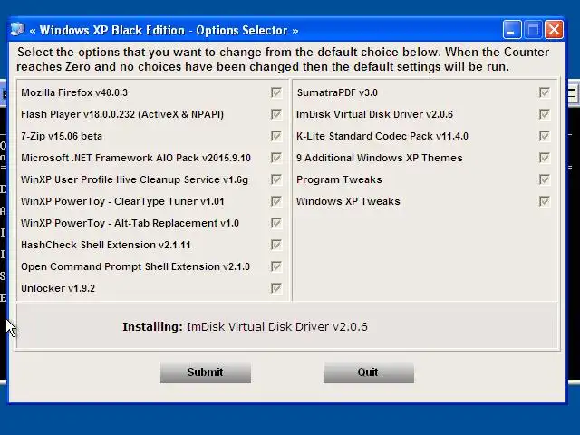Toggle ClearType Tuner v1.01 checkbox
Screen dimensions: 580x435
pos(275,201)
